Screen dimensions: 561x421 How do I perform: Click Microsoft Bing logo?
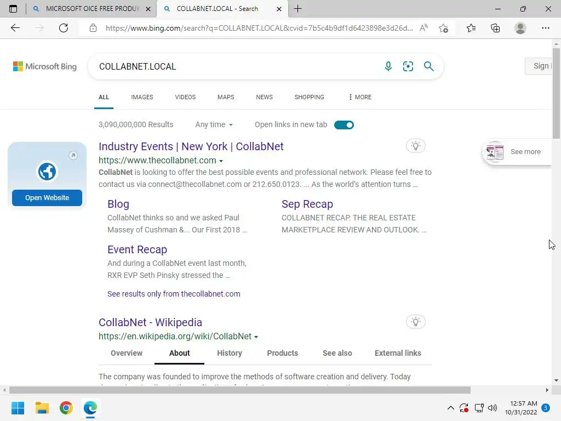(x=45, y=66)
